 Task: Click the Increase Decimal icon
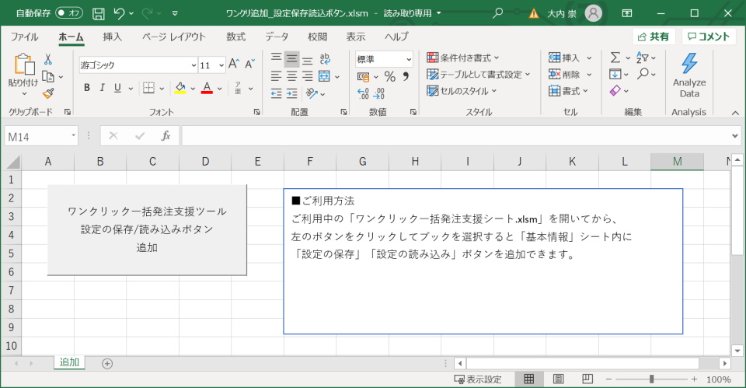point(363,93)
